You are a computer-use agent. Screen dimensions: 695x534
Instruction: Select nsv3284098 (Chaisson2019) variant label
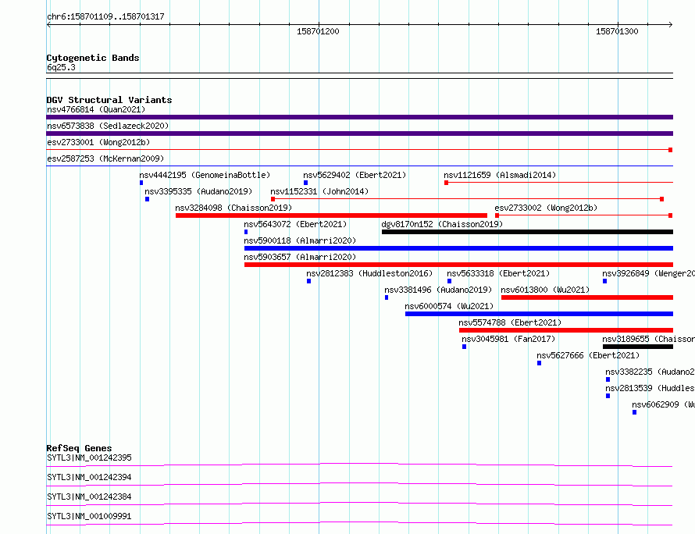pyautogui.click(x=233, y=208)
